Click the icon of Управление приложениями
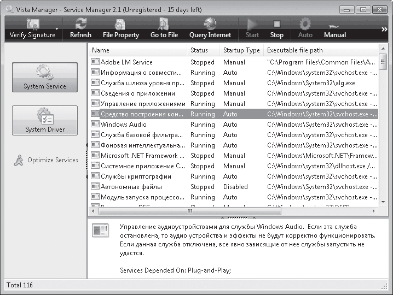Screen dimensions: 393x295 click(95, 103)
